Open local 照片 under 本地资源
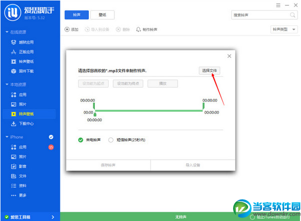Screen dimensions: 301x221 pos(18,104)
